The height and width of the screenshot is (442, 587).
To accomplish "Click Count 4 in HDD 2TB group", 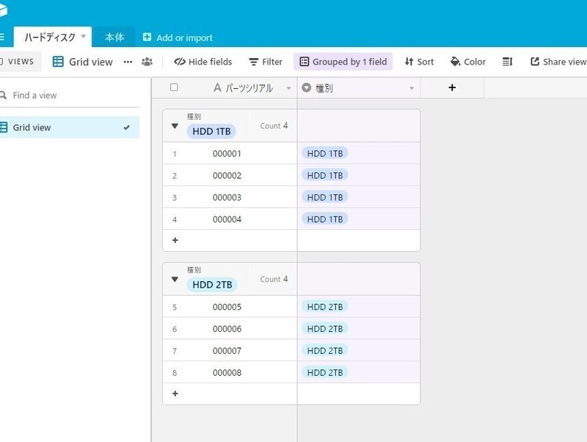I will click(x=274, y=279).
